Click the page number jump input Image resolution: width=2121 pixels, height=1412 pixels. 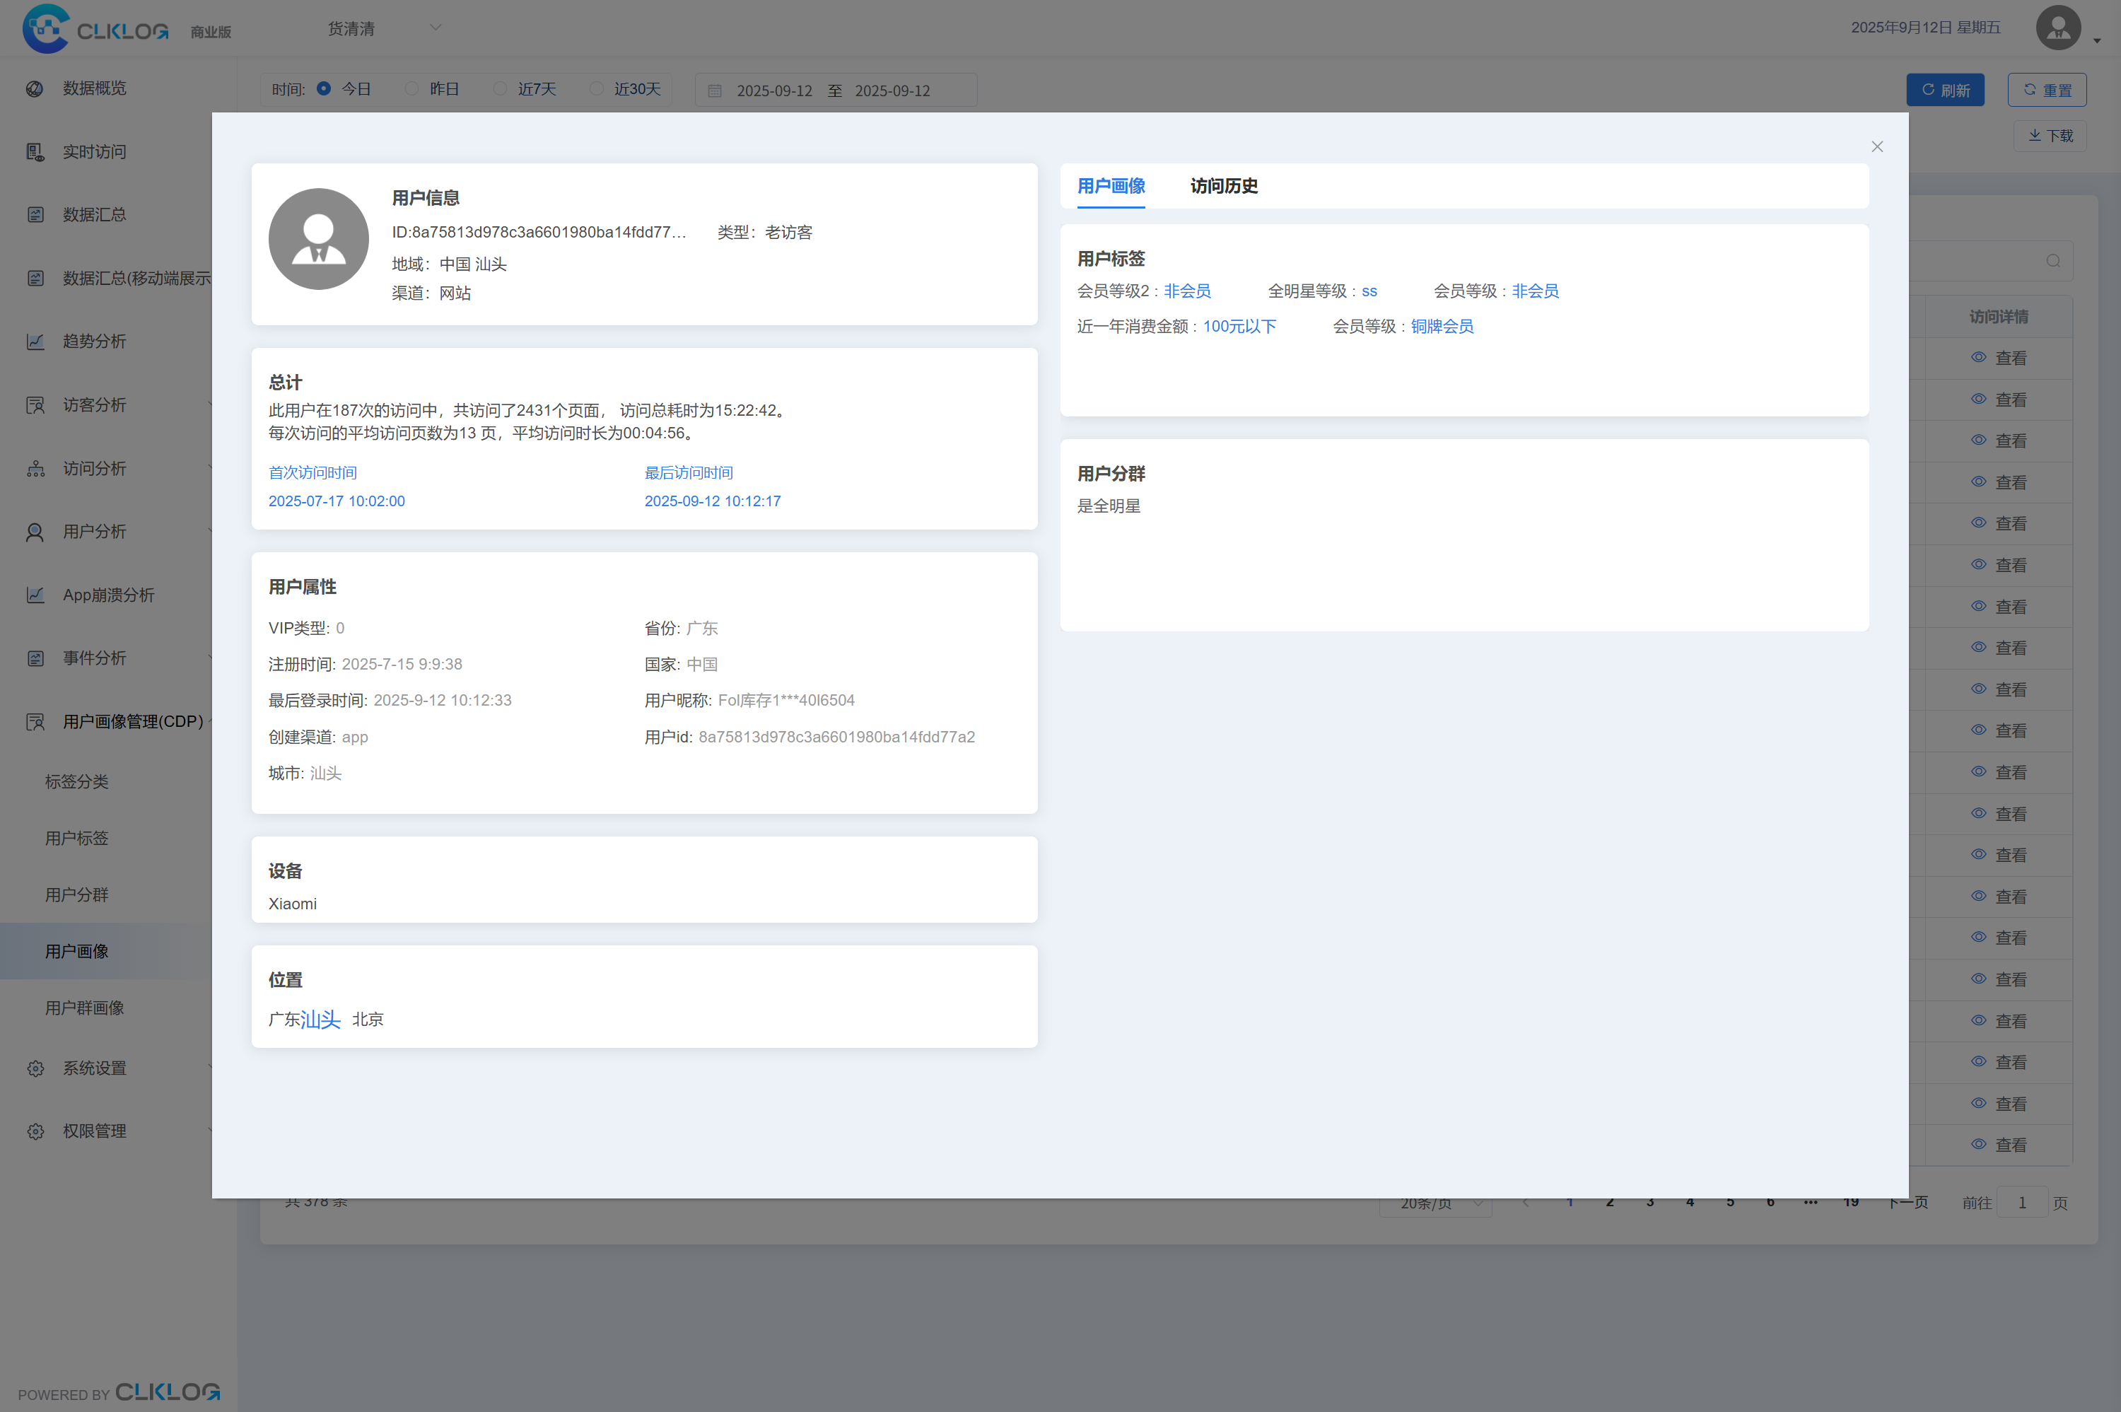pos(2021,1203)
